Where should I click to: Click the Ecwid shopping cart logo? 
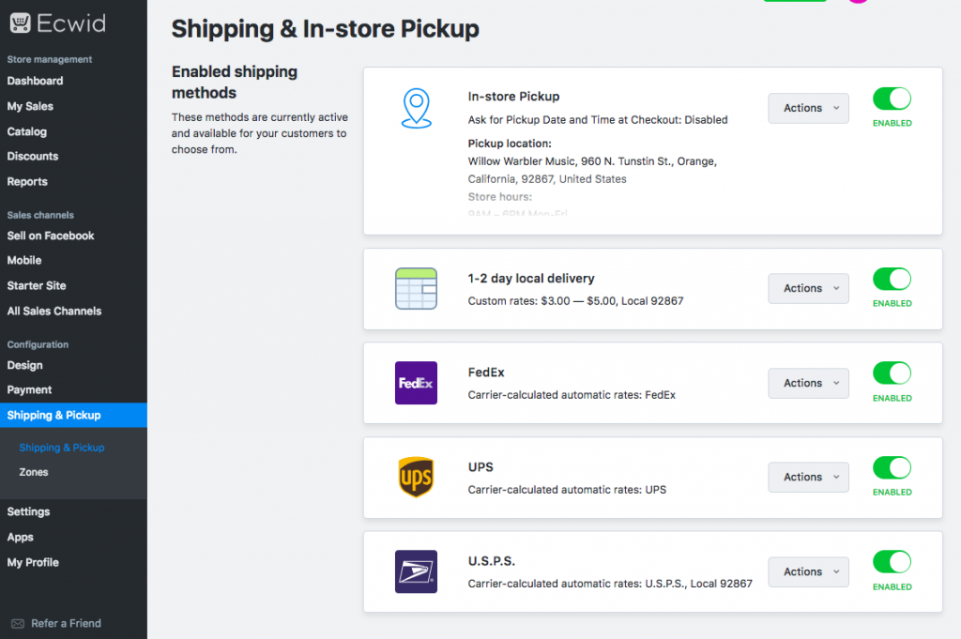(19, 23)
